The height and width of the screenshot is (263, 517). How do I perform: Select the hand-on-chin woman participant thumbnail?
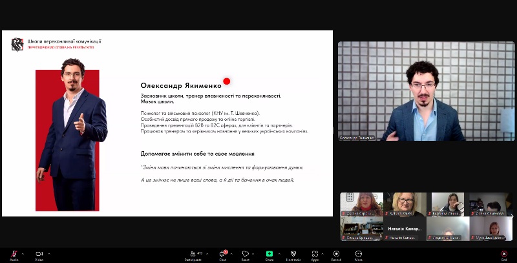pyautogui.click(x=448, y=204)
